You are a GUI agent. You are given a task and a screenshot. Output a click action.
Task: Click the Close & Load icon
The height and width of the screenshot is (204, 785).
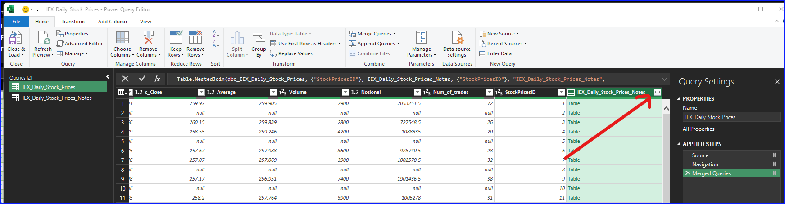pos(16,38)
